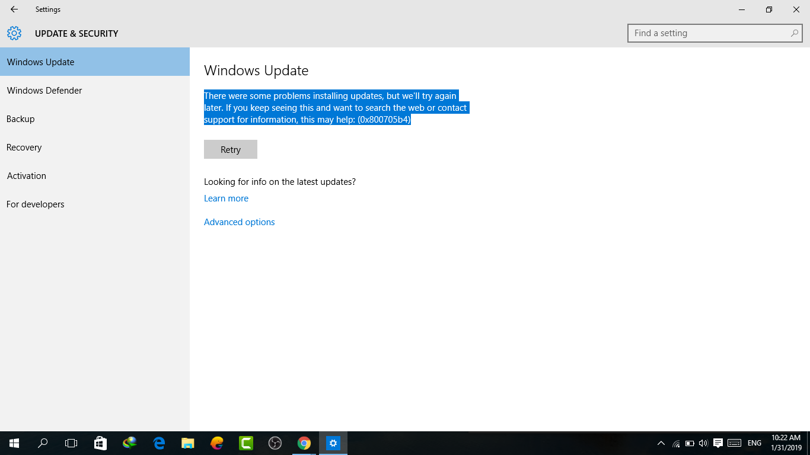Open taskbar search magnifier
The width and height of the screenshot is (810, 455).
point(43,443)
